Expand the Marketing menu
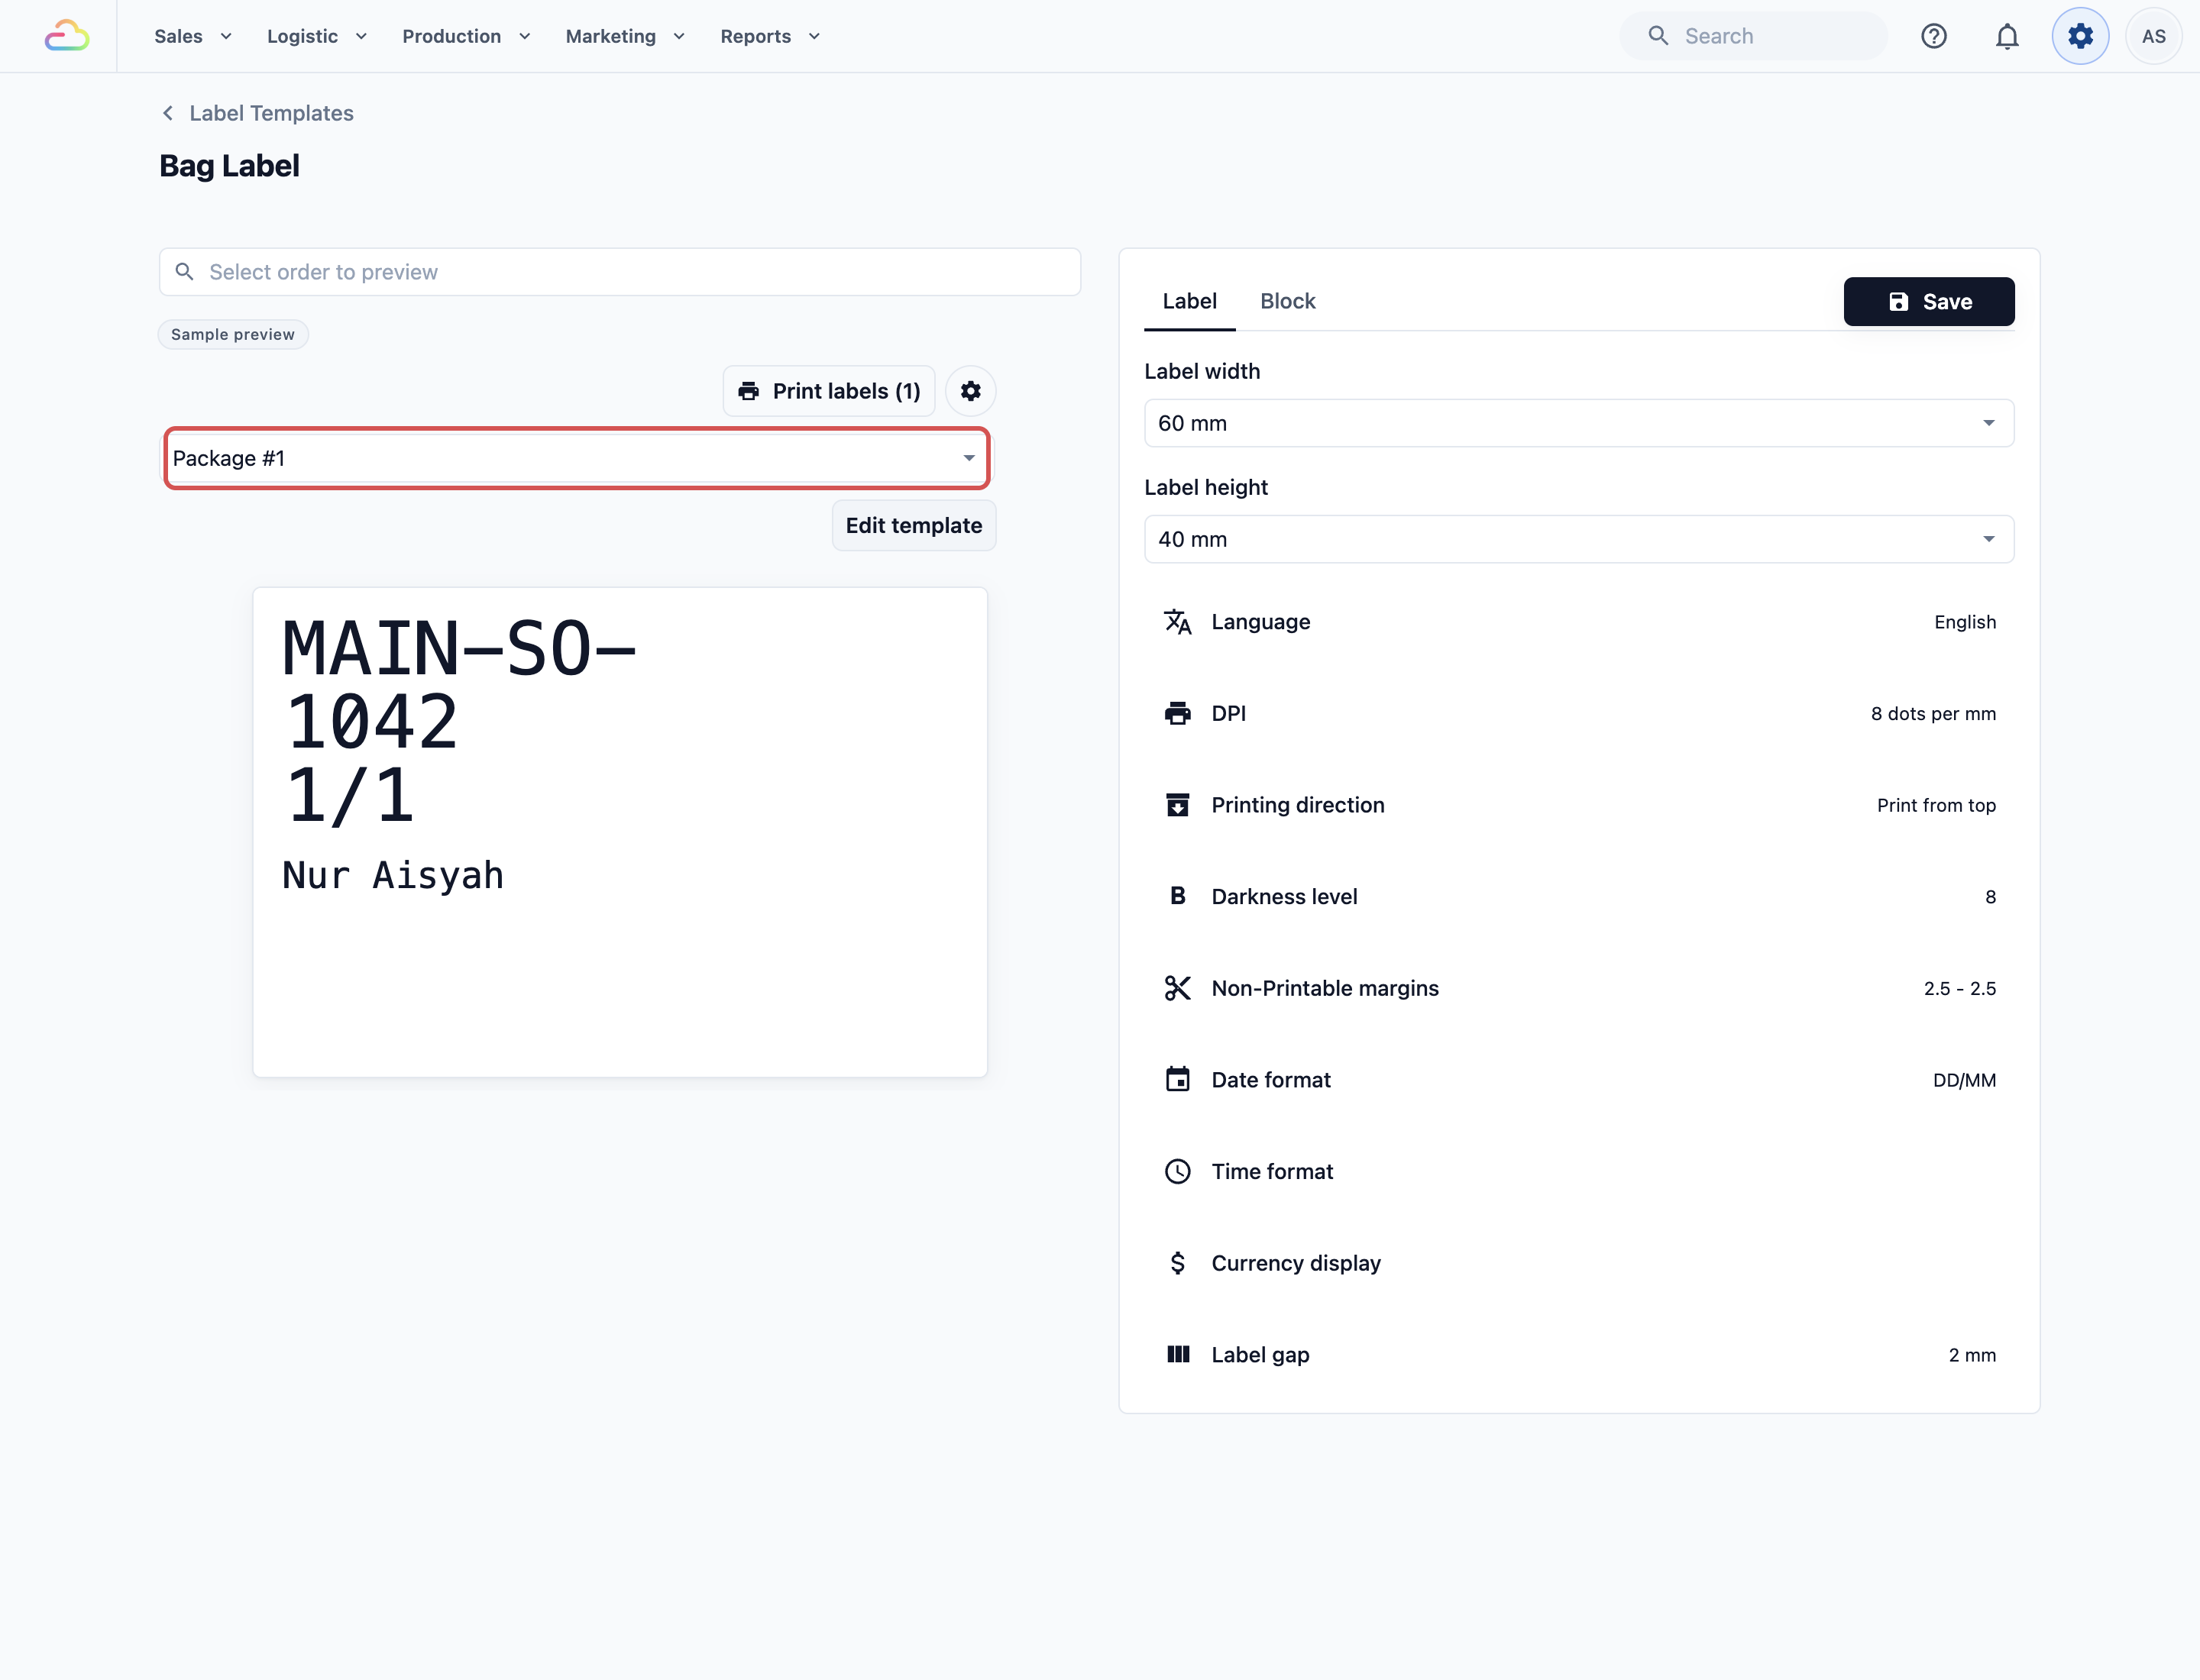This screenshot has height=1680, width=2200. 626,36
